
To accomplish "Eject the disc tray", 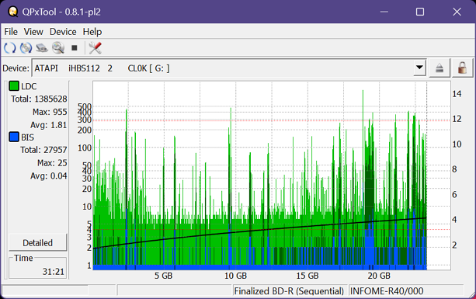I will click(x=440, y=68).
